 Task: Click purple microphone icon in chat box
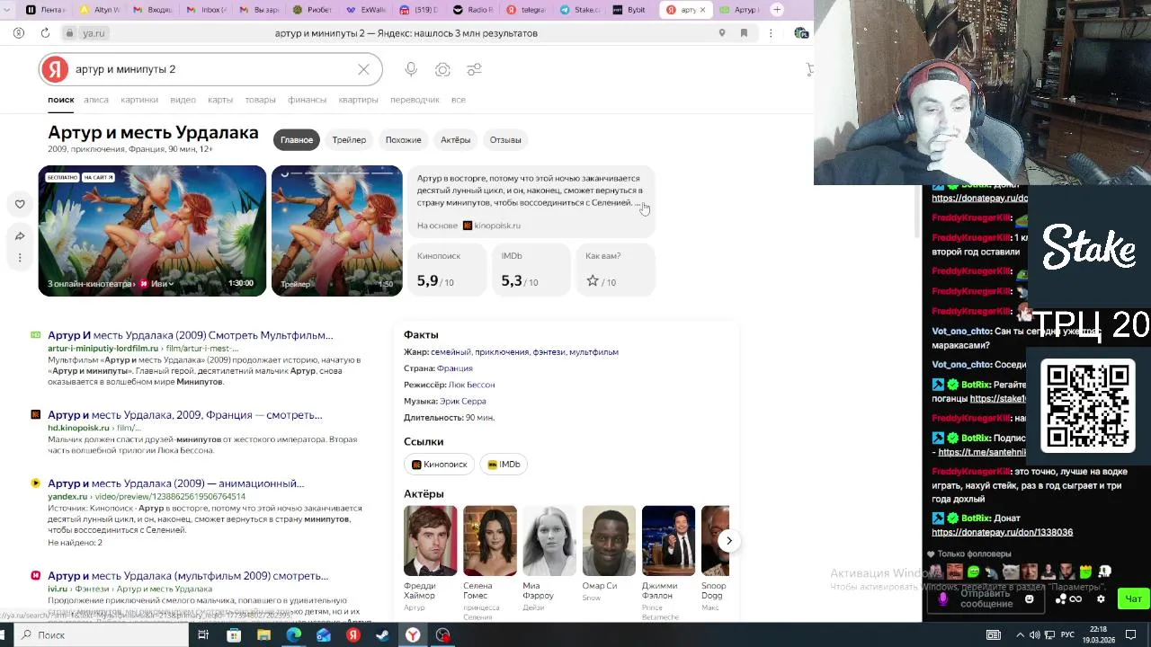click(943, 598)
